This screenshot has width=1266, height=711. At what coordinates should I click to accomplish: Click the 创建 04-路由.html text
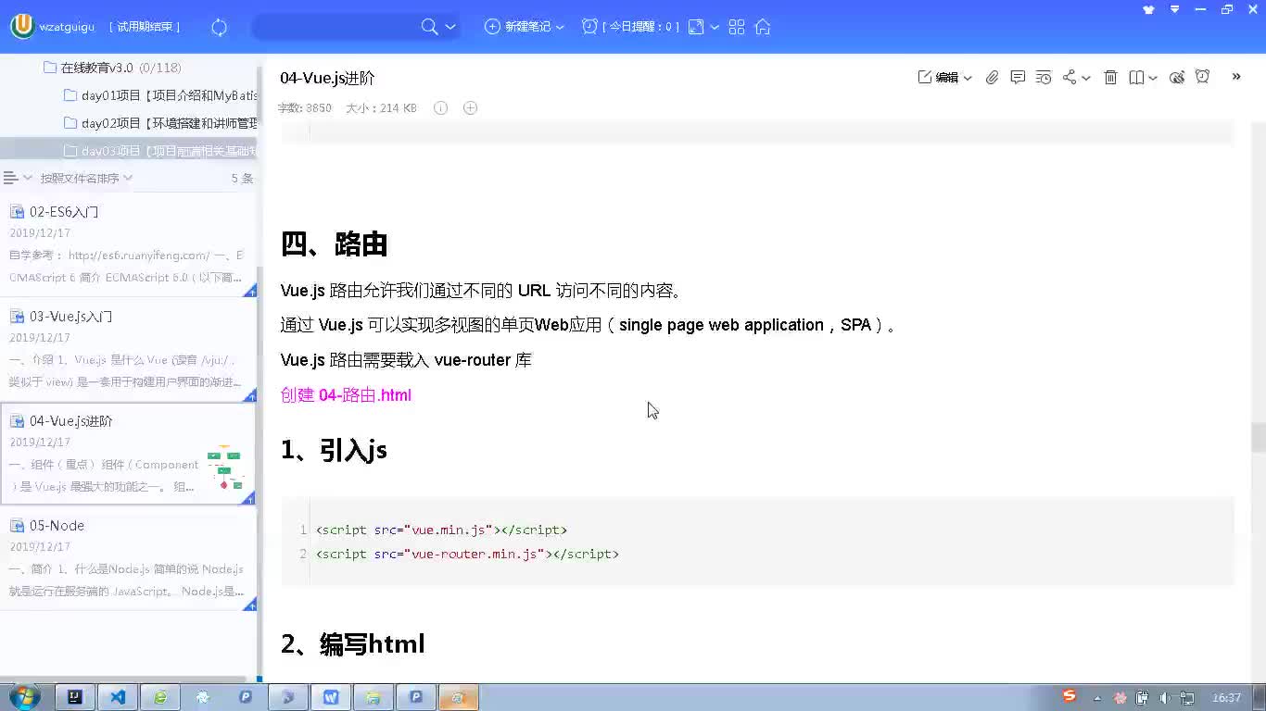click(346, 395)
